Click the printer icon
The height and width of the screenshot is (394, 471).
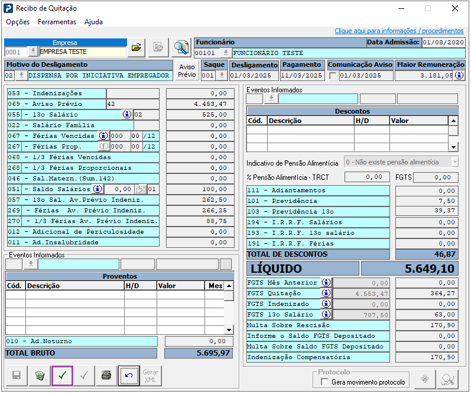coord(106,376)
